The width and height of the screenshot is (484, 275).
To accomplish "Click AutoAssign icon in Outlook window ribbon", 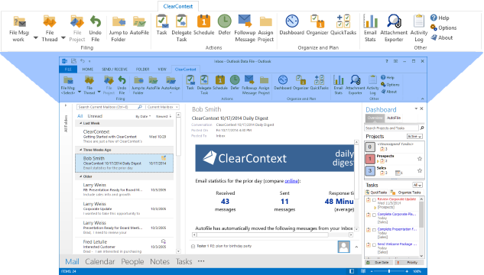I will point(171,80).
